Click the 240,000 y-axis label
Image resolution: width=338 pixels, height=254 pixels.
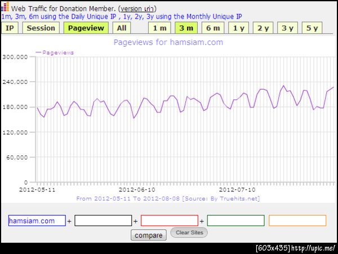[x=15, y=82]
